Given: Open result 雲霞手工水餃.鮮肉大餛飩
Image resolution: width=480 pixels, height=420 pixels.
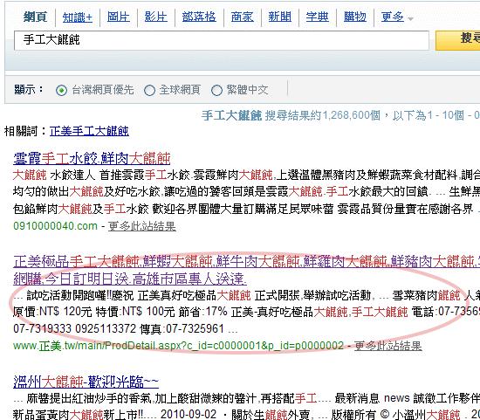Looking at the screenshot, I should coord(92,158).
